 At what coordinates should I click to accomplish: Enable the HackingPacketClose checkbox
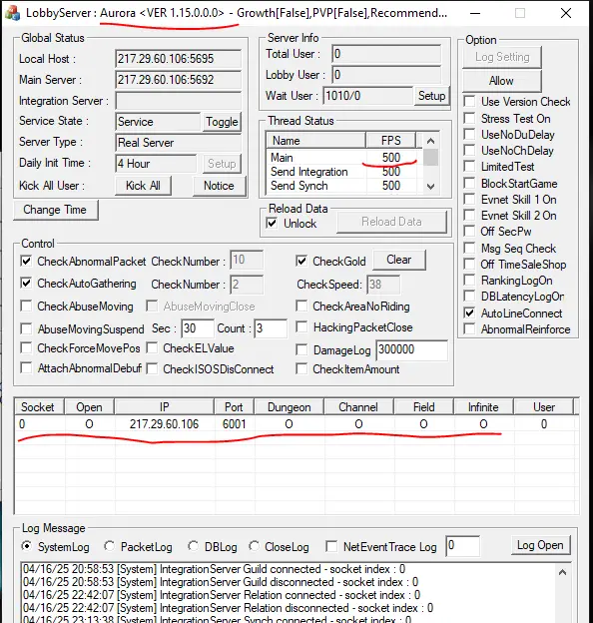[x=301, y=327]
